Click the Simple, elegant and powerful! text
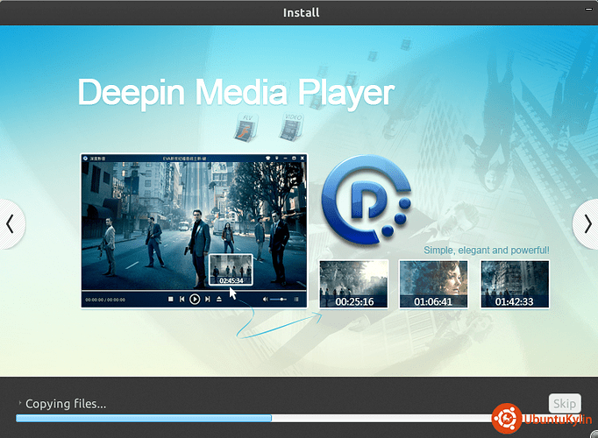The height and width of the screenshot is (438, 598). point(487,251)
